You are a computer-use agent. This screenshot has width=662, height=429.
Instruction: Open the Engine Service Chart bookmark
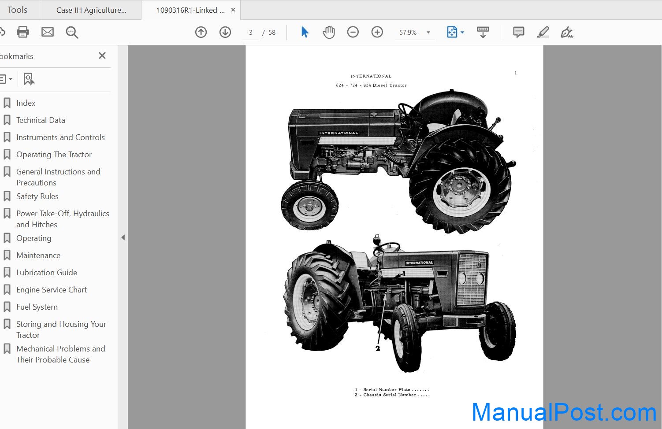click(x=52, y=290)
